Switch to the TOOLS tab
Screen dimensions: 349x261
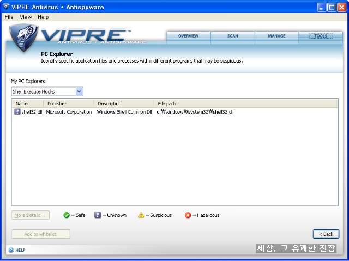tap(321, 36)
